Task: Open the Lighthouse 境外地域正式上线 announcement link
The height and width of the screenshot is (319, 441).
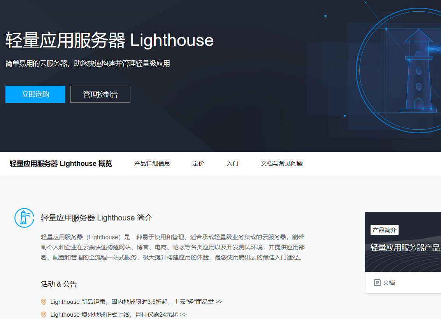Action: coord(118,314)
